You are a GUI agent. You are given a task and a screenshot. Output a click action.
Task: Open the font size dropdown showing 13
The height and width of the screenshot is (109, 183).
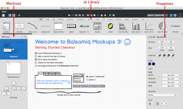pyautogui.click(x=166, y=104)
